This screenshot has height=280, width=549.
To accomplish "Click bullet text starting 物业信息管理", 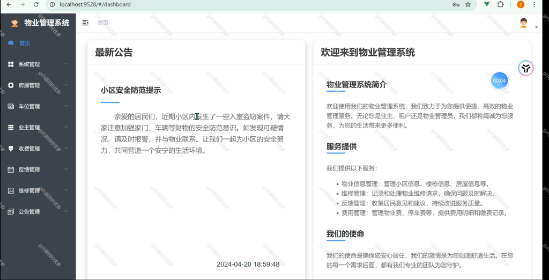I will pyautogui.click(x=415, y=183).
